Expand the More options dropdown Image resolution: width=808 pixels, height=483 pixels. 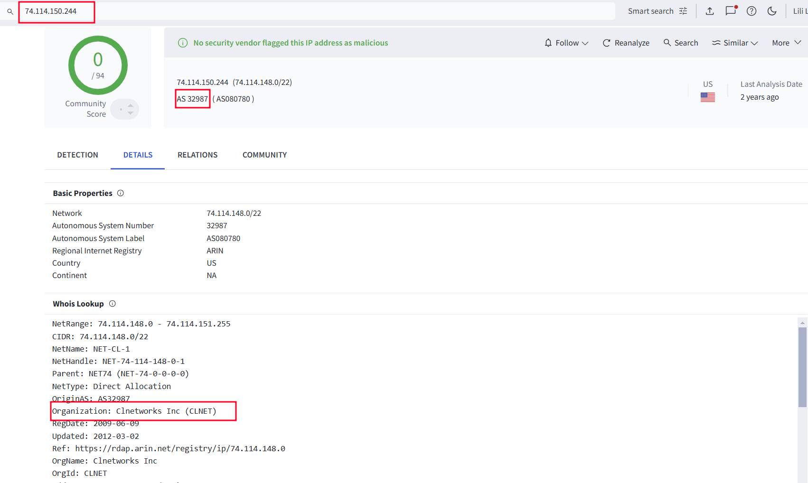786,43
